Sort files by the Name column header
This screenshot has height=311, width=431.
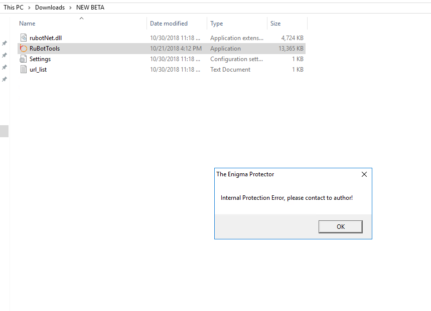27,24
